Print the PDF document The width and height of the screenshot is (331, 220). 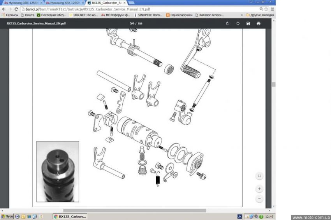coord(259,23)
